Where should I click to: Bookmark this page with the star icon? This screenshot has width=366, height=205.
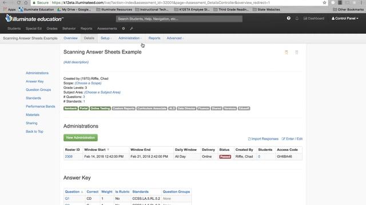coord(324,3)
